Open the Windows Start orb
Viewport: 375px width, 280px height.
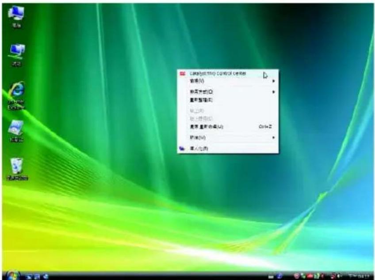(12, 276)
